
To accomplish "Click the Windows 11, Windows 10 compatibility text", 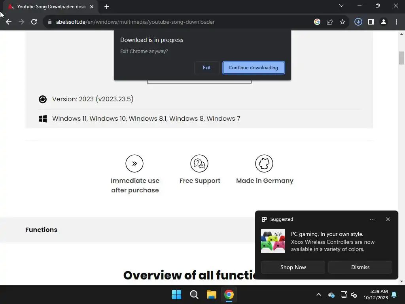I will pos(146,119).
